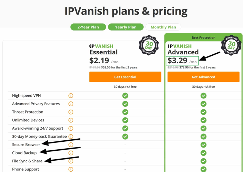
Task: Click the IPVanish Essential plan logo
Action: 101,46
